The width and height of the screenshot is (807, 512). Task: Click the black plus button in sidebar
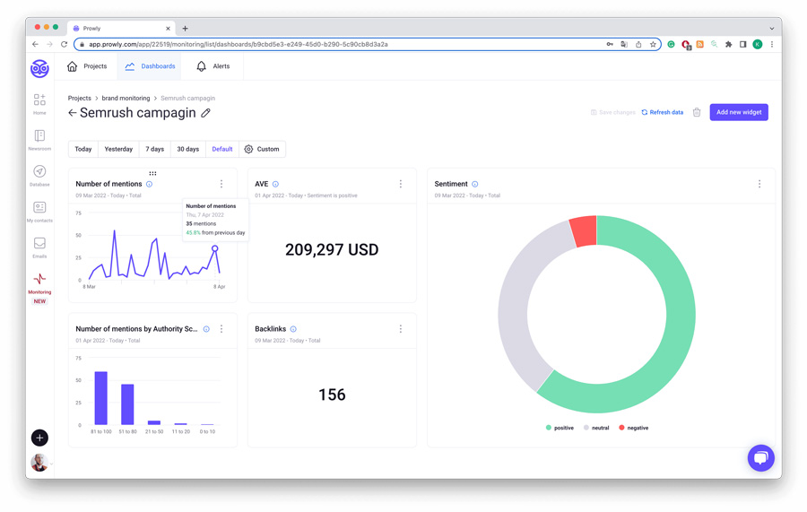[x=39, y=438]
